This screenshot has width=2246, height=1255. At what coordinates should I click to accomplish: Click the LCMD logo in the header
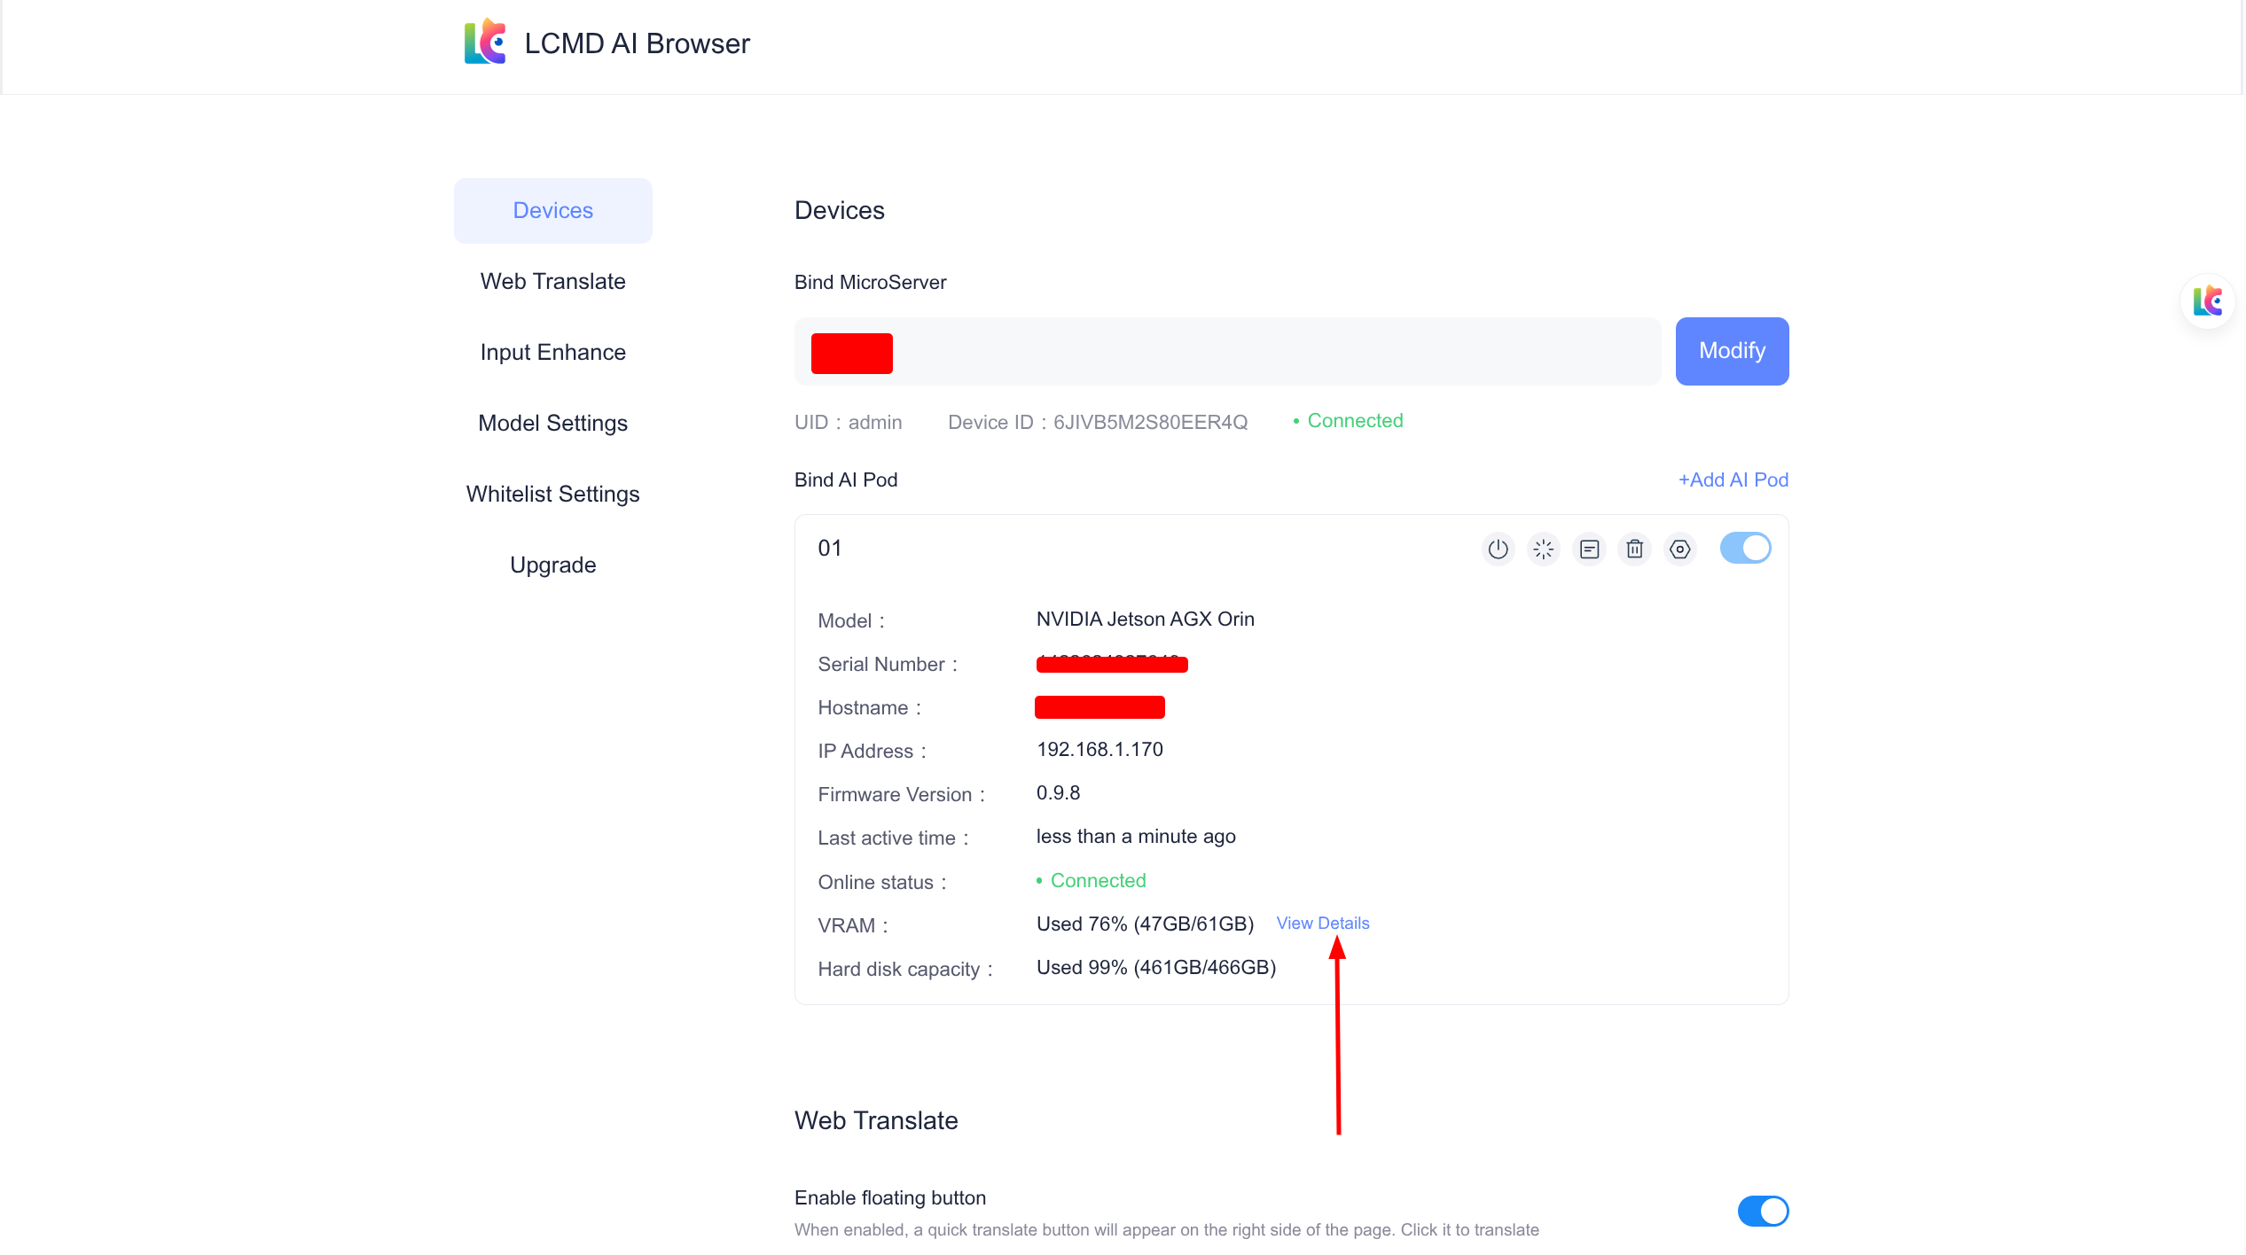point(485,43)
